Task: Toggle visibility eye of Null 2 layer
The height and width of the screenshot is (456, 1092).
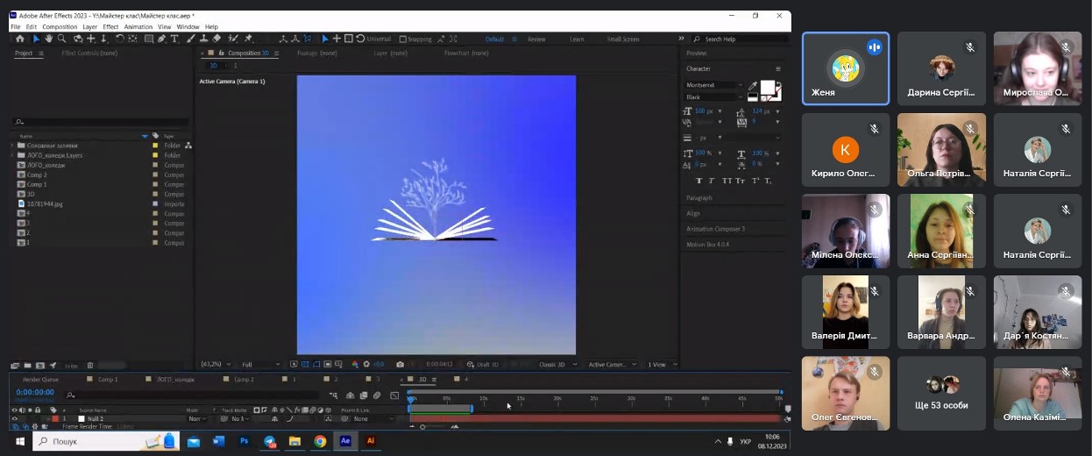Action: (x=14, y=419)
